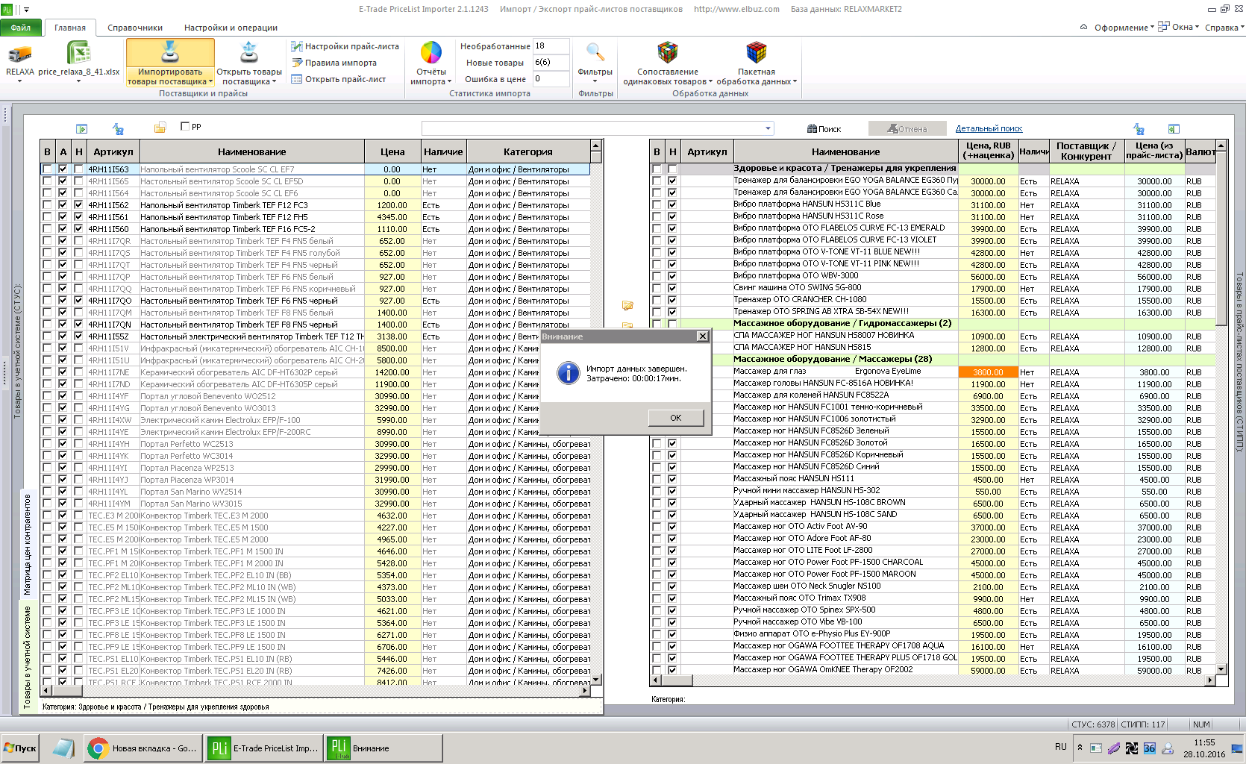Open the Пуск start menu
The width and height of the screenshot is (1246, 764).
point(20,748)
